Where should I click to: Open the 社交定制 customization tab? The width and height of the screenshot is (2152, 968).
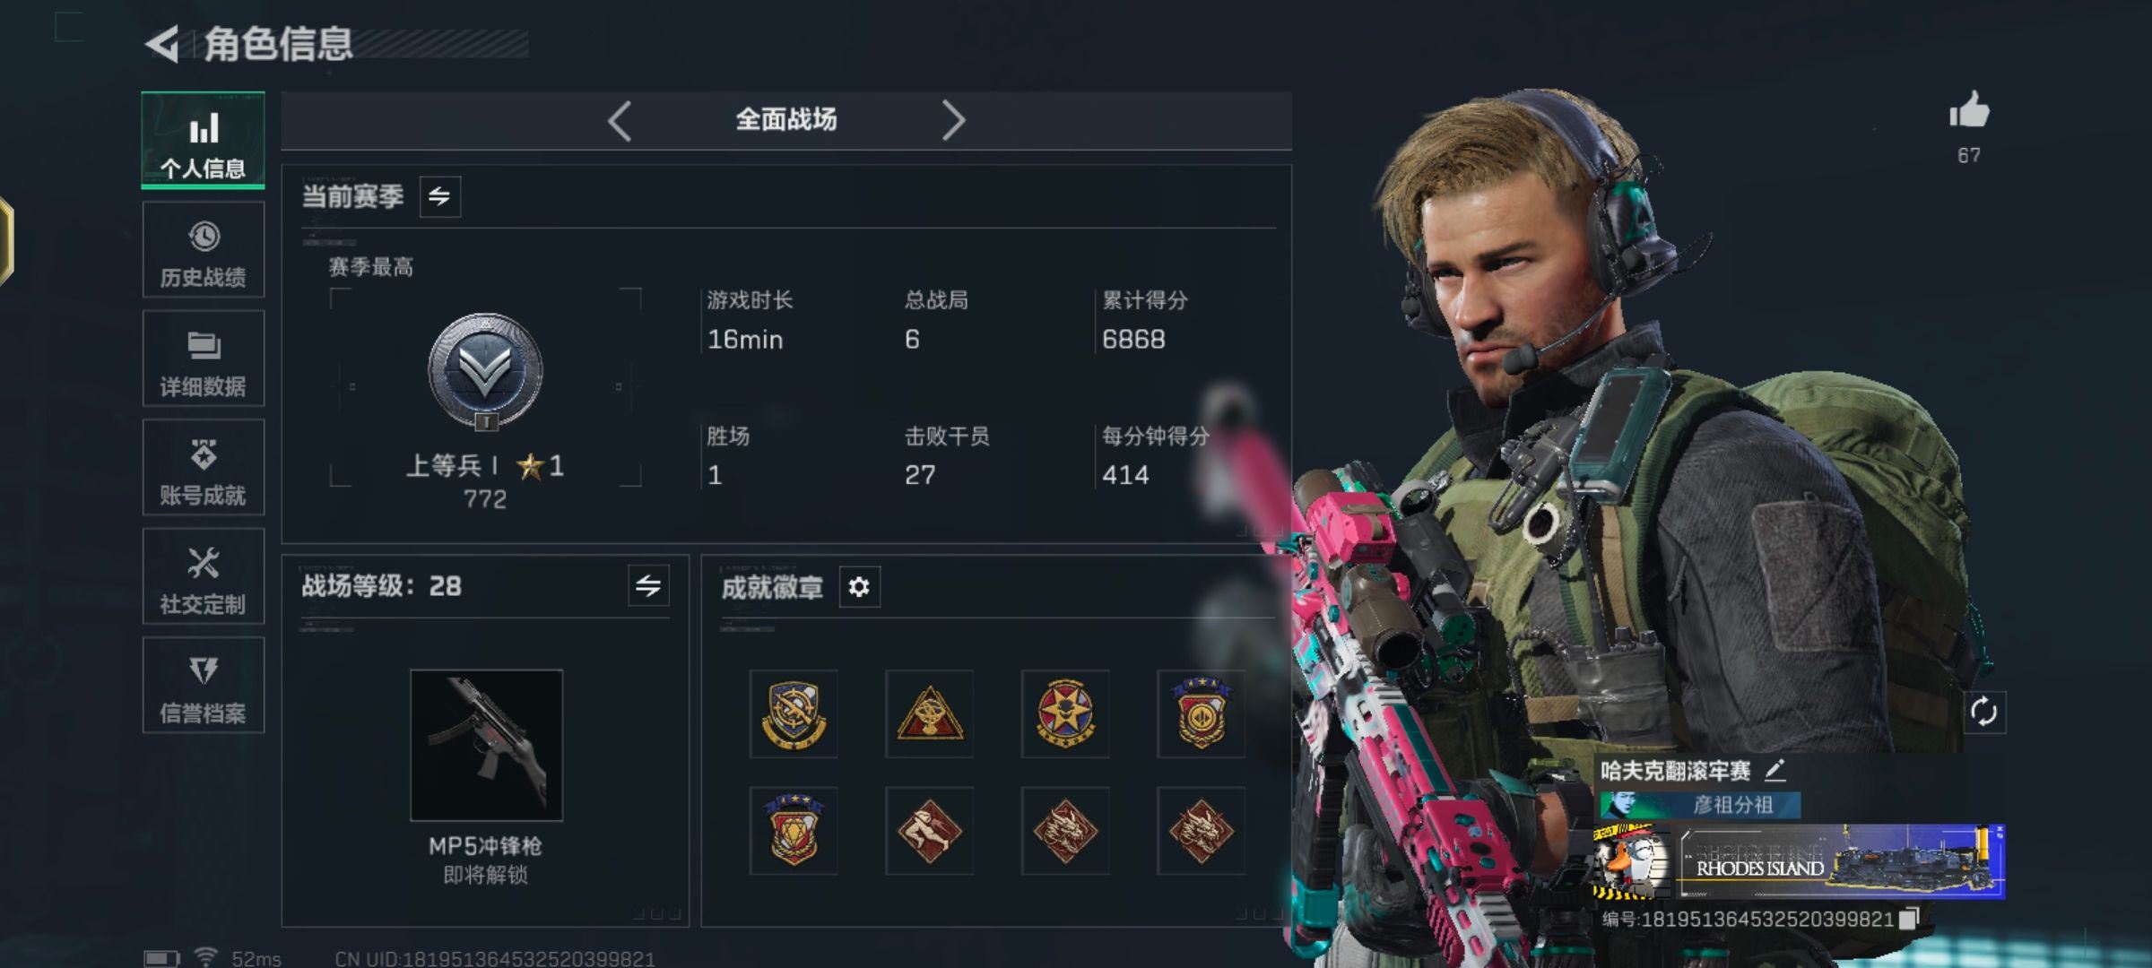[204, 576]
